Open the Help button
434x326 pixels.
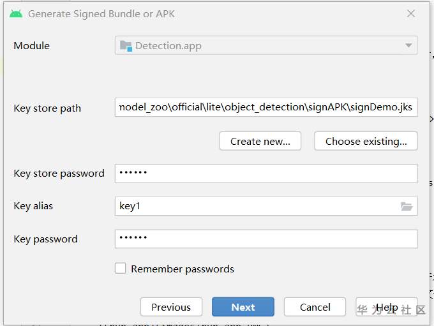pyautogui.click(x=387, y=307)
